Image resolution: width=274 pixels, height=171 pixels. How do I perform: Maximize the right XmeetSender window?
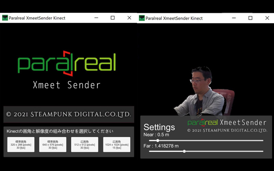250,18
